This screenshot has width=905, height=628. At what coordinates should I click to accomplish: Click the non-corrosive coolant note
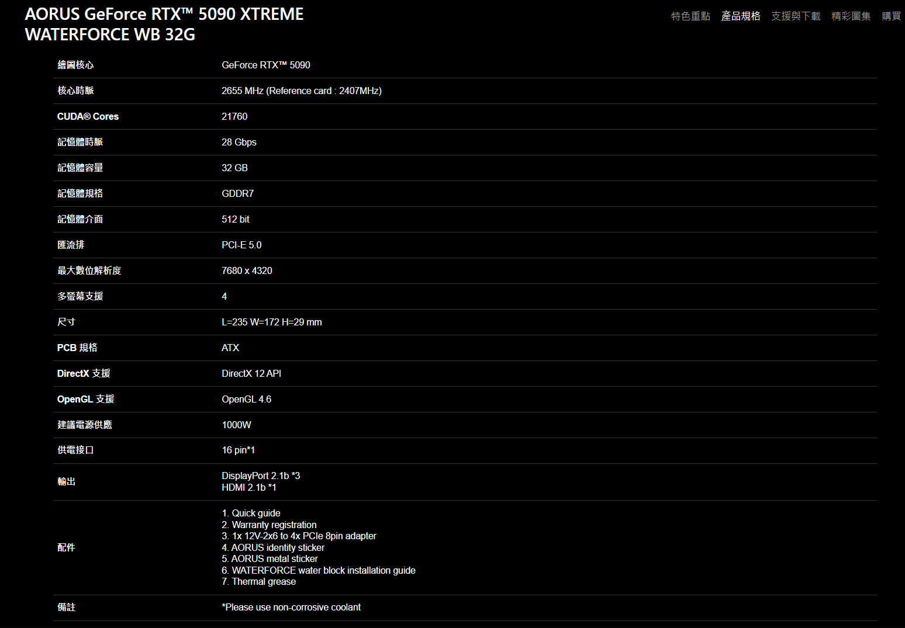[291, 607]
